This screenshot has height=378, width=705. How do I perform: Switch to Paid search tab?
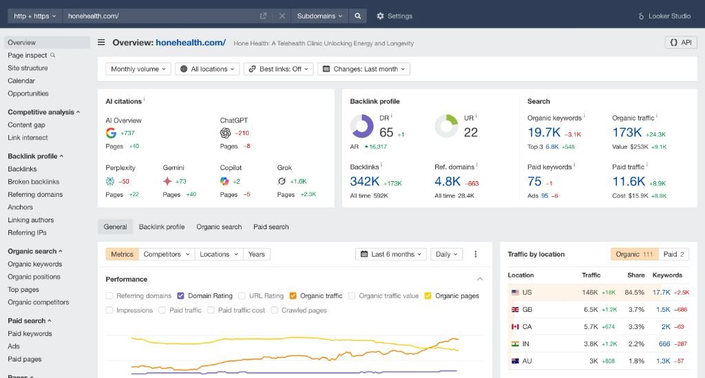[271, 227]
